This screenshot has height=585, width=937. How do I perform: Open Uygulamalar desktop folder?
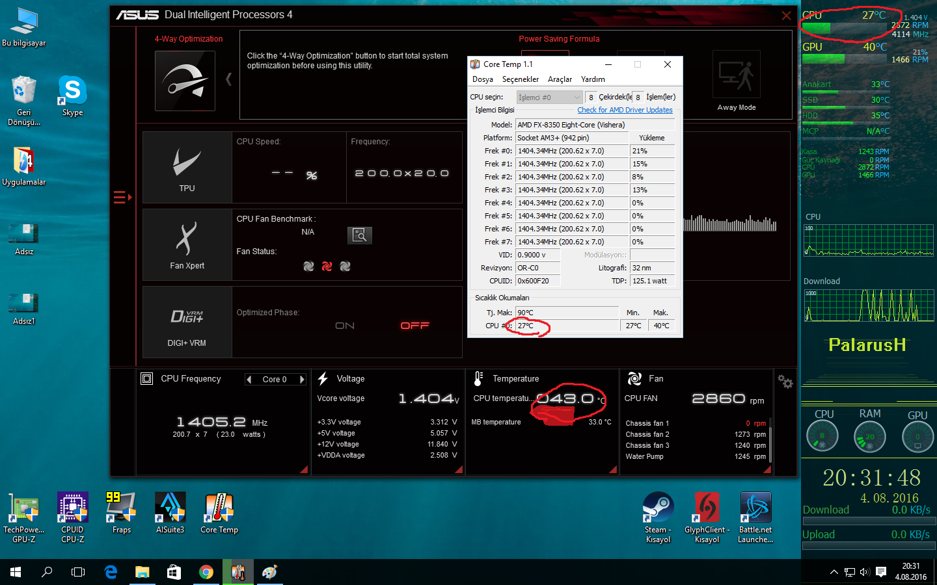pos(24,166)
